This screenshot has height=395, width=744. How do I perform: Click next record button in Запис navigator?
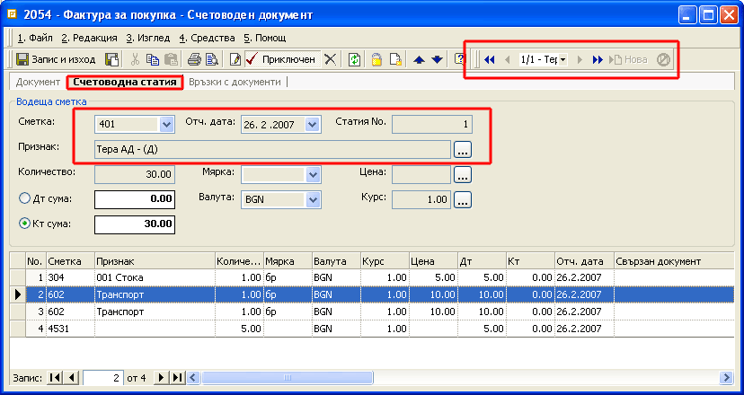161,378
